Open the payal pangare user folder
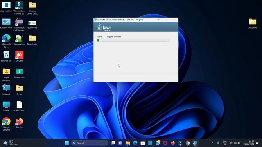 click(7, 74)
